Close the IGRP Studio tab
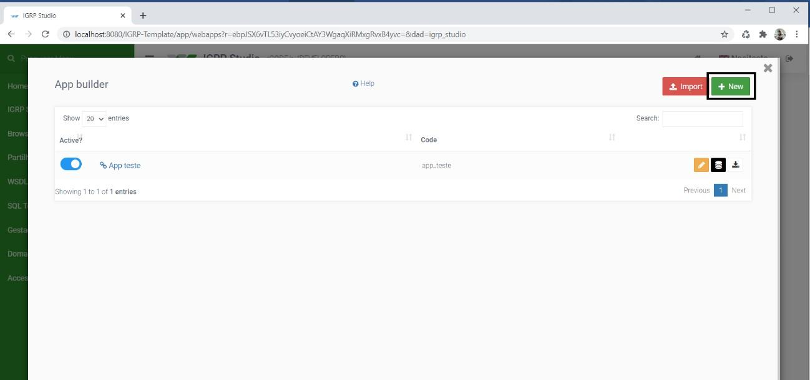Viewport: 810px width, 380px height. (123, 16)
